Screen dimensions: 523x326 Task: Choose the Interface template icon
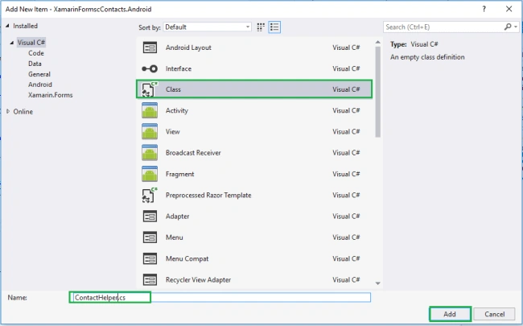[x=150, y=68]
